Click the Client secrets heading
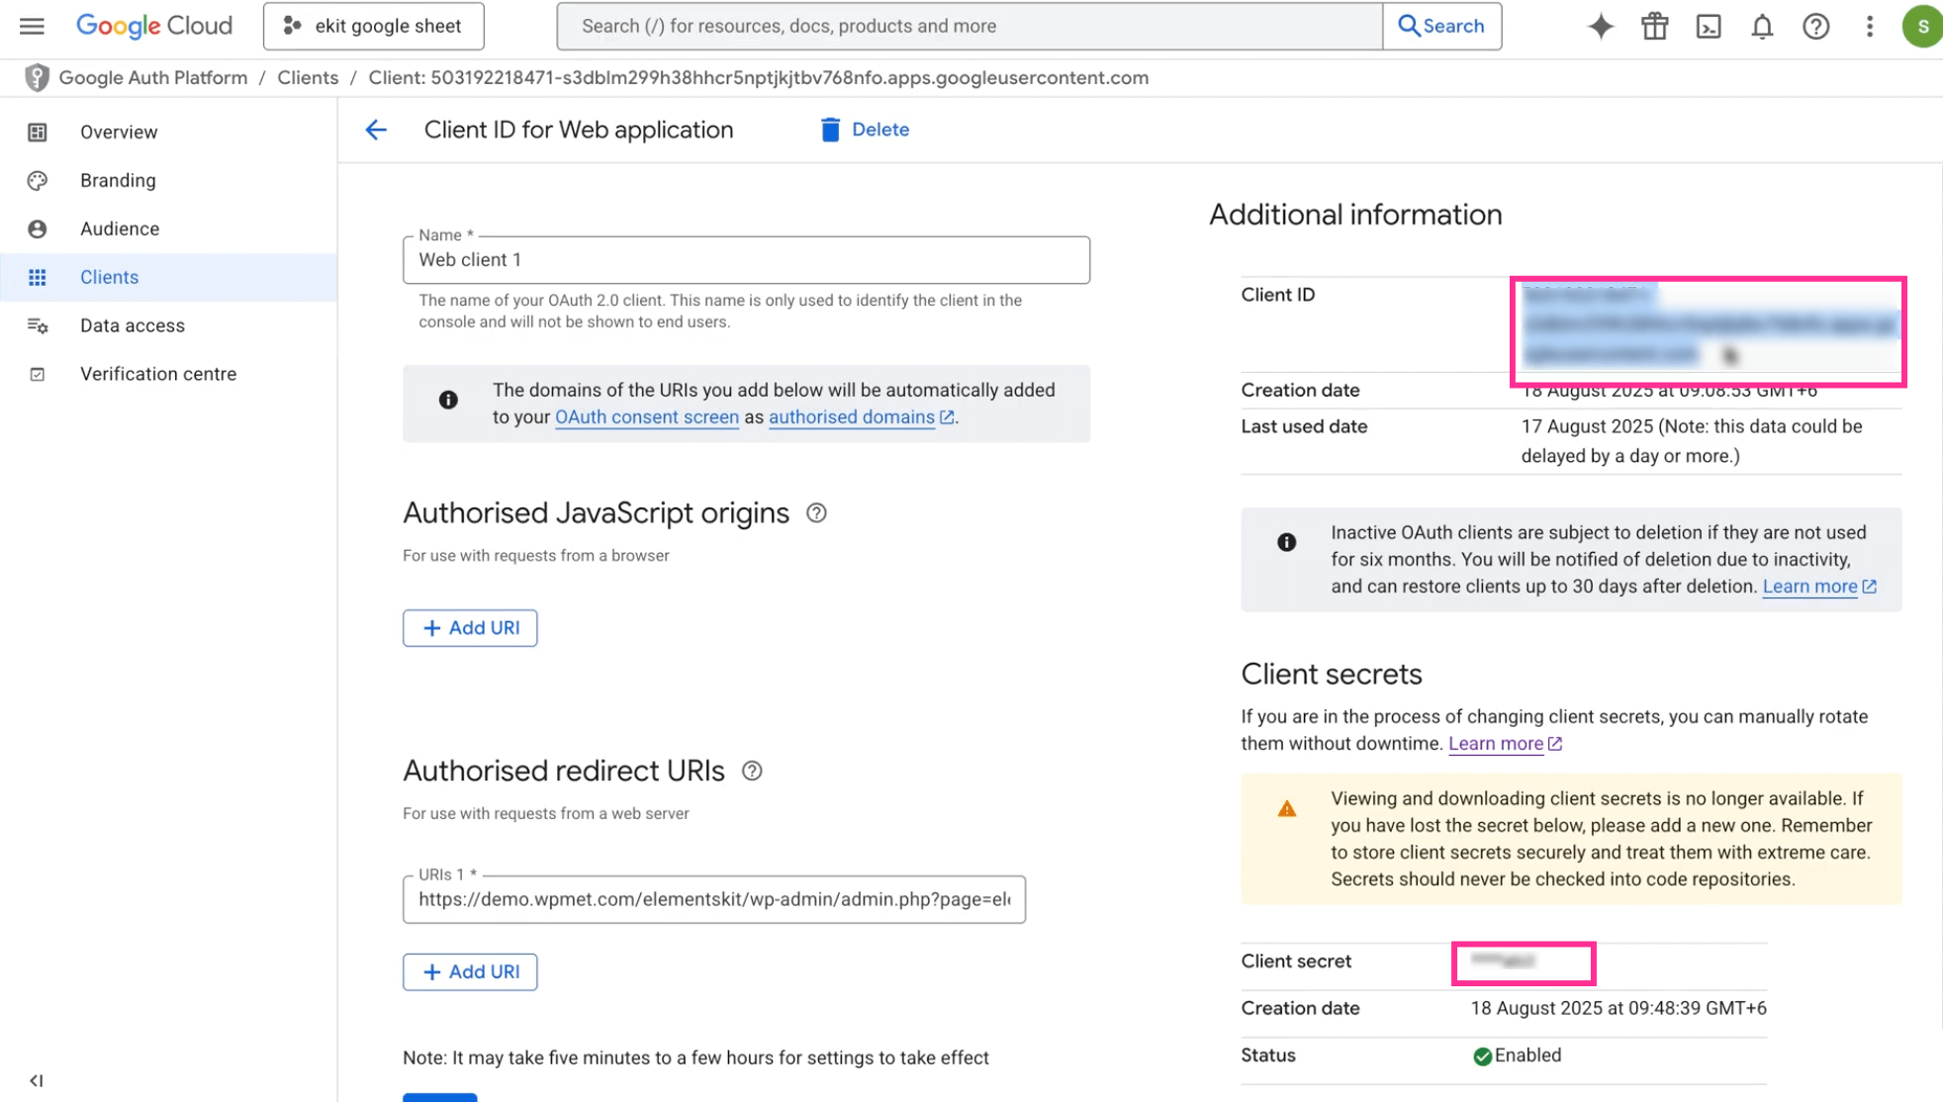Screen dimensions: 1943x1102 point(1332,674)
